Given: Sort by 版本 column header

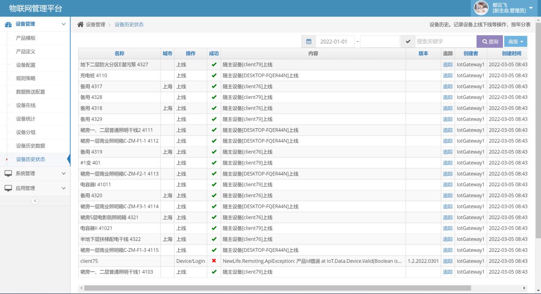Looking at the screenshot, I should (x=423, y=54).
